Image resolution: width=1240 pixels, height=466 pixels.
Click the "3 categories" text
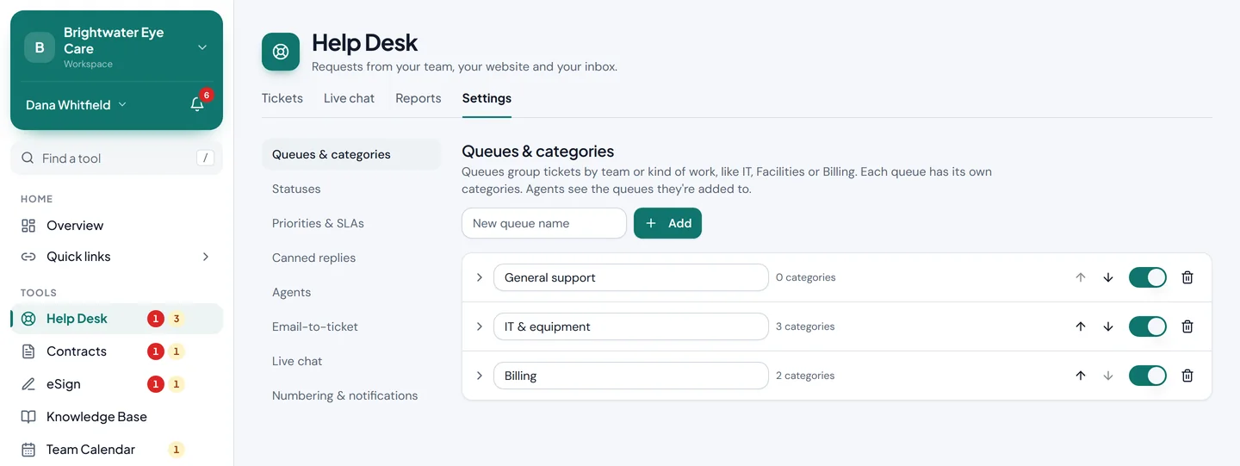(805, 326)
